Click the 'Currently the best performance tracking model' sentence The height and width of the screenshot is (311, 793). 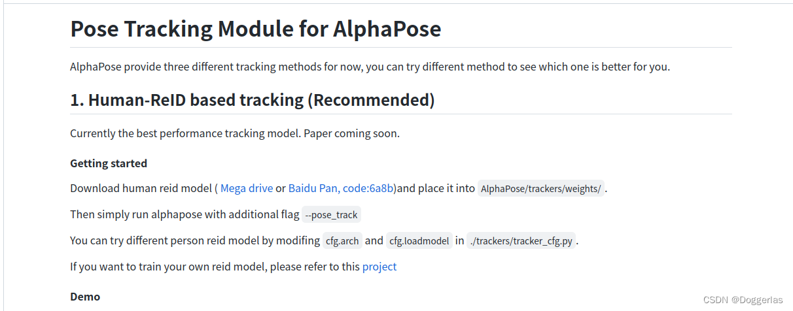(x=234, y=133)
